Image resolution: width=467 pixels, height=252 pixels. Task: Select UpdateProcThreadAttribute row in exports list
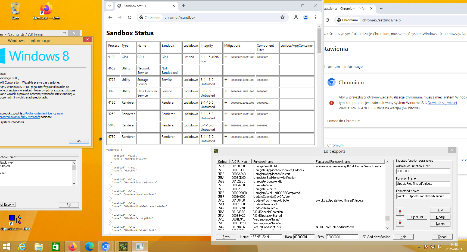[x=301, y=200]
